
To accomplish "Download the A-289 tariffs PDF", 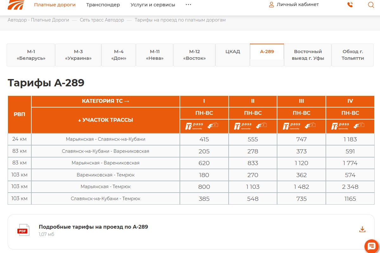I will [363, 229].
